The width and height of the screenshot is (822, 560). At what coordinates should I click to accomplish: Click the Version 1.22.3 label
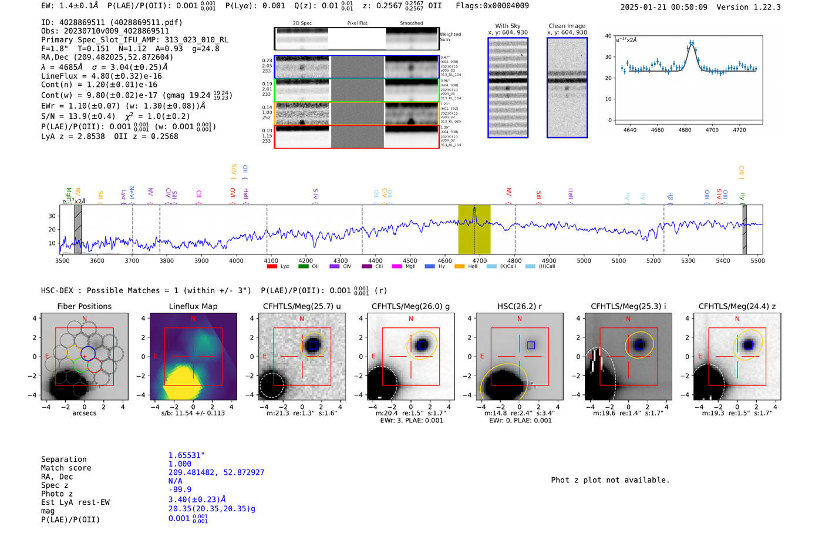click(x=749, y=7)
